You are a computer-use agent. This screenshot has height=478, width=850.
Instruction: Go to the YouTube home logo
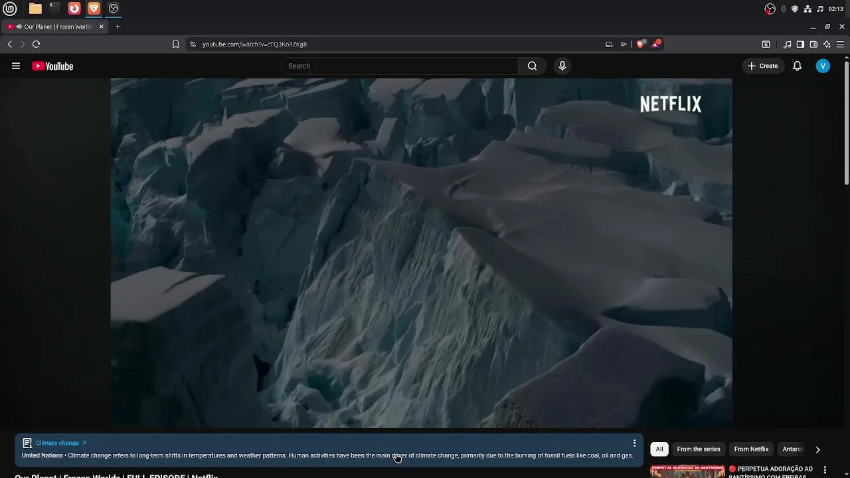pyautogui.click(x=52, y=66)
